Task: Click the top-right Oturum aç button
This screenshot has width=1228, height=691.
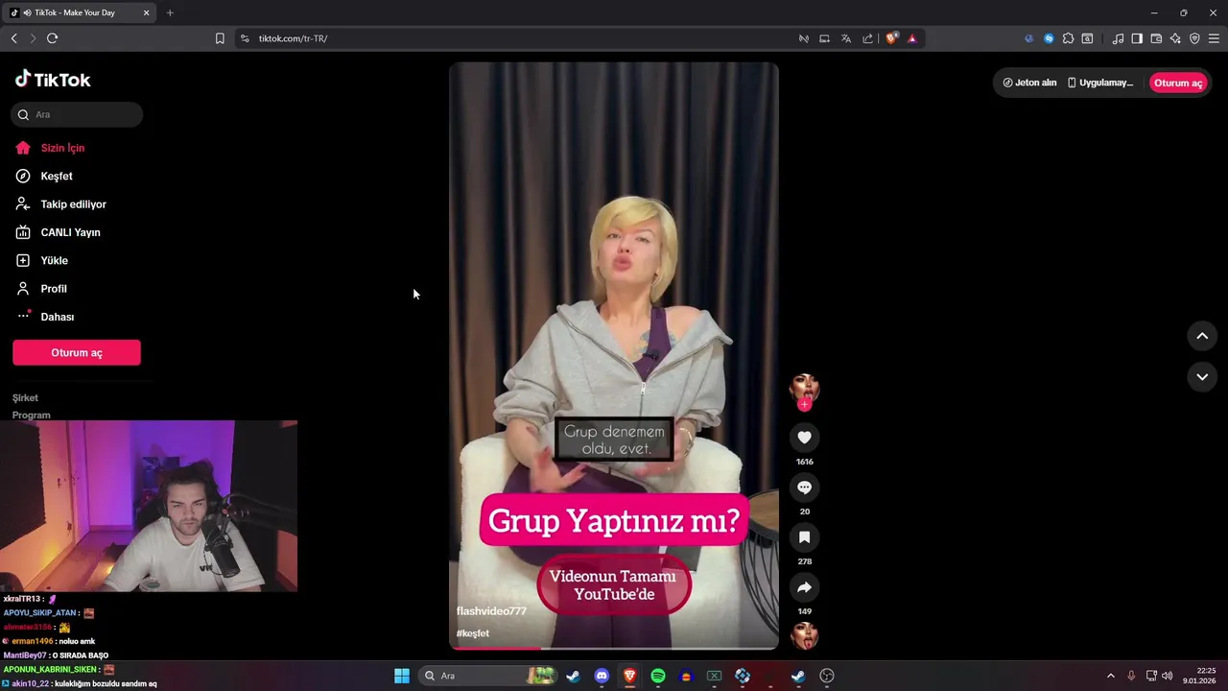Action: tap(1178, 83)
